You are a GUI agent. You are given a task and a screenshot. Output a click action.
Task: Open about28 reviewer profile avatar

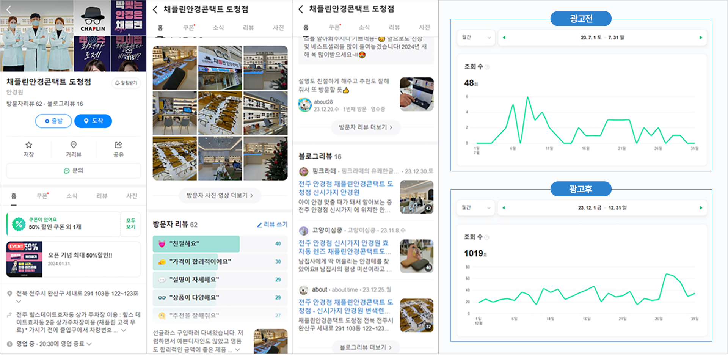coord(305,105)
